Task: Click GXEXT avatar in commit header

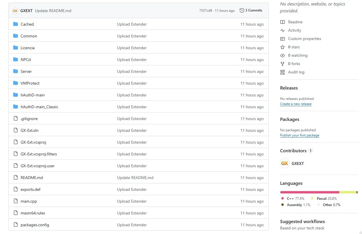Action: (15, 11)
